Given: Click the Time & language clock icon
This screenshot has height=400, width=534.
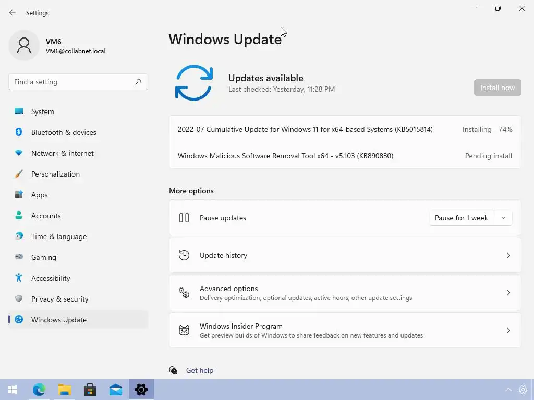Looking at the screenshot, I should [x=19, y=236].
